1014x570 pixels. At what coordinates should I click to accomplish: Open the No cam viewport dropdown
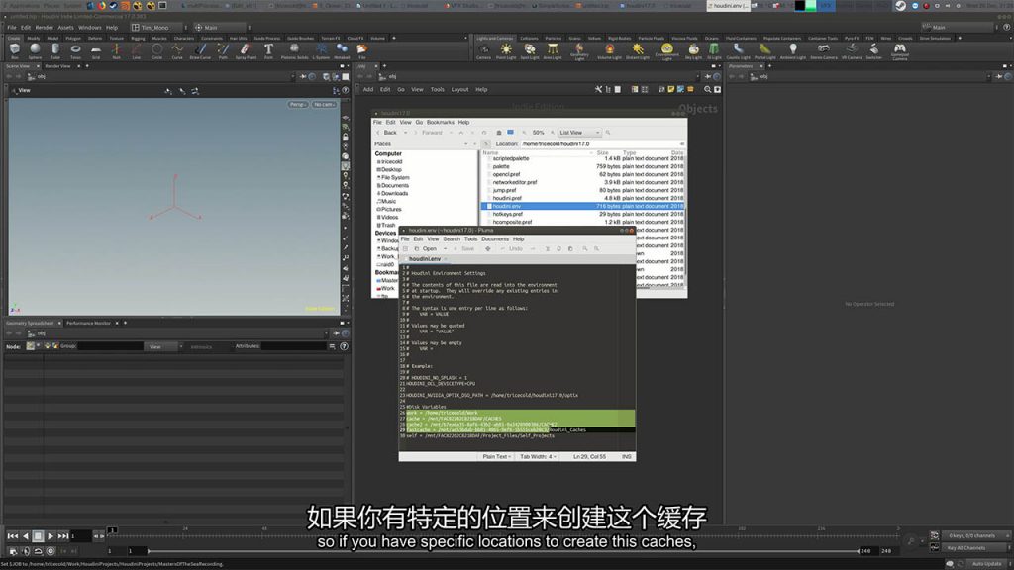(x=324, y=104)
